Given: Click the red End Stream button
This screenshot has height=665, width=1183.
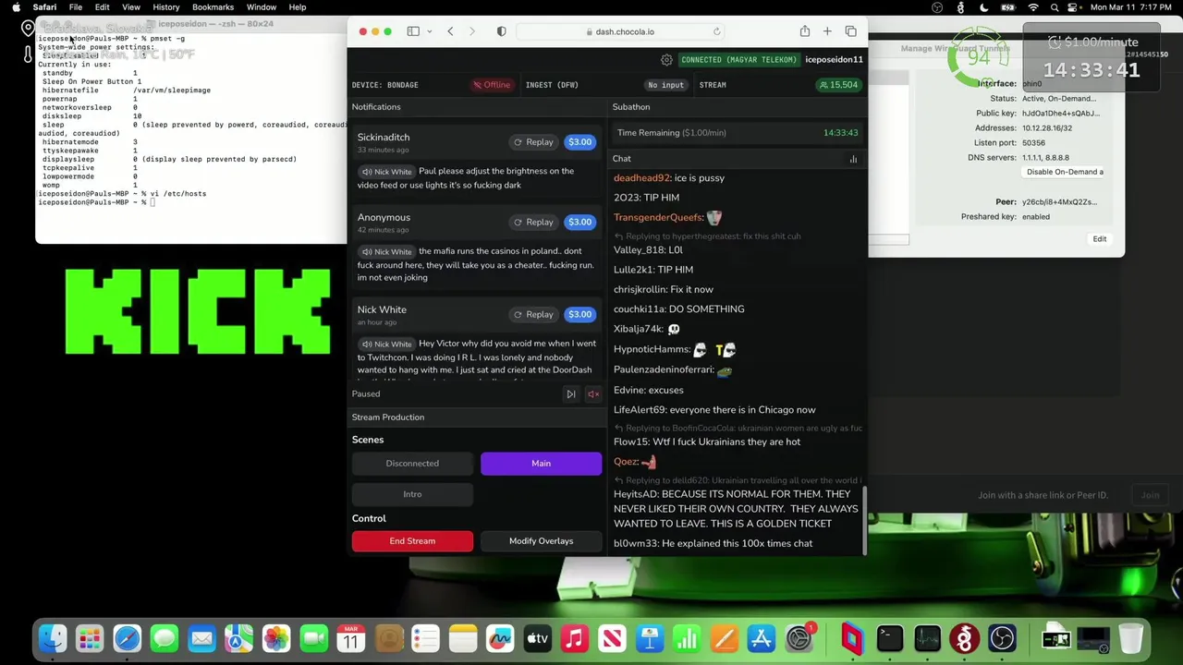Looking at the screenshot, I should pos(412,541).
